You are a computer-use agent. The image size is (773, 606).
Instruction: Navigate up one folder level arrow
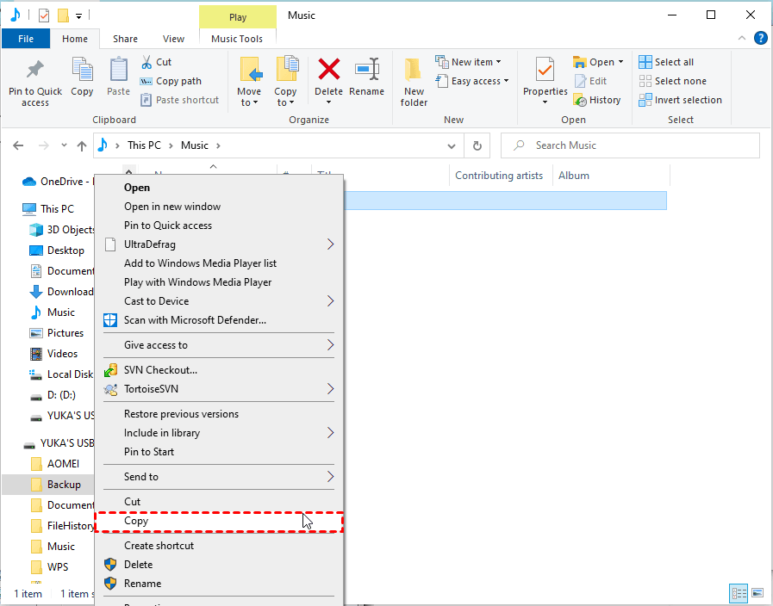click(82, 146)
